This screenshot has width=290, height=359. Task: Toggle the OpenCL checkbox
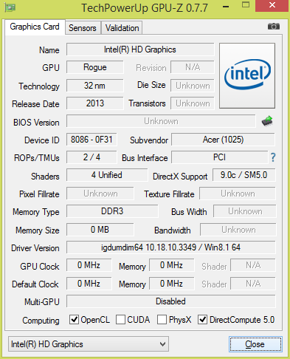pyautogui.click(x=74, y=320)
